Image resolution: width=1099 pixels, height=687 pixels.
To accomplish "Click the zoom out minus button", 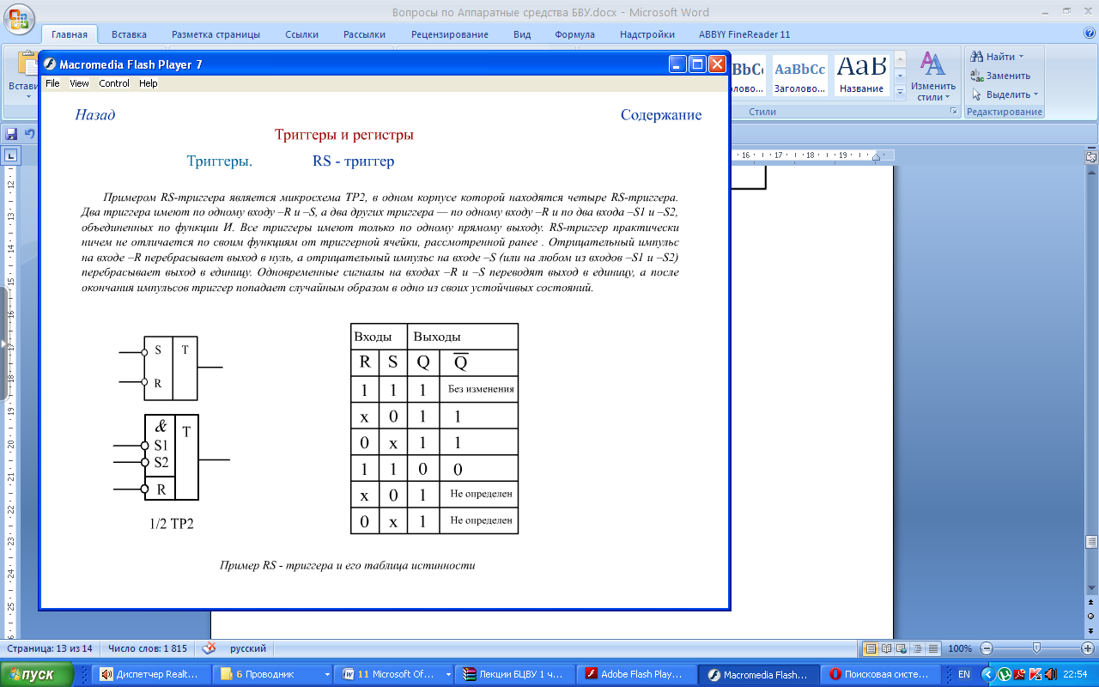I will 987,648.
